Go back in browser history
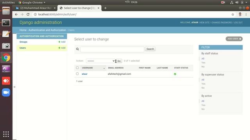This screenshot has width=250, height=140. [x=16, y=14]
